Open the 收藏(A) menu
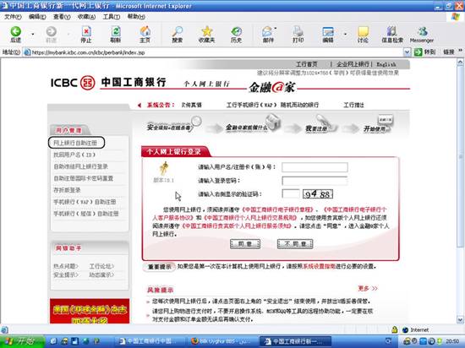This screenshot has width=465, height=348. 86,17
